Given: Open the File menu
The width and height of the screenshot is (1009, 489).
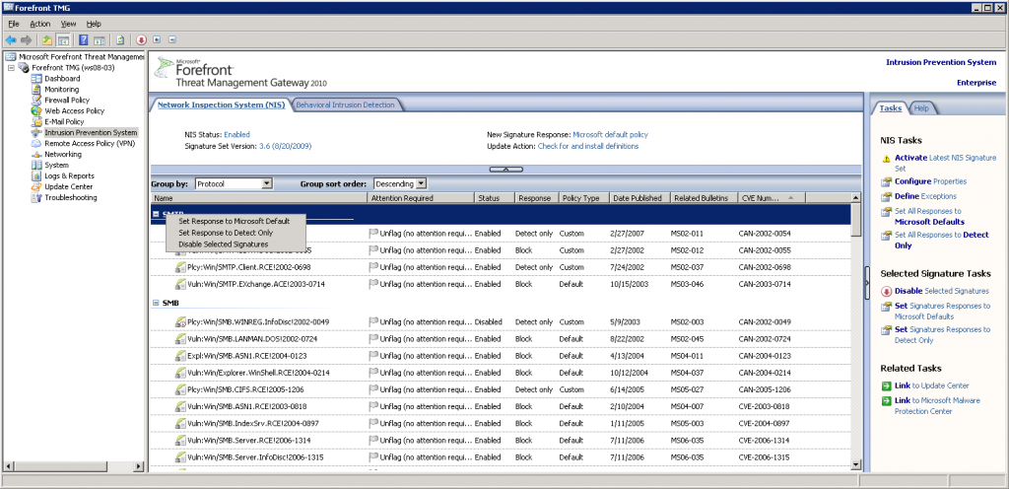Looking at the screenshot, I should [x=14, y=24].
